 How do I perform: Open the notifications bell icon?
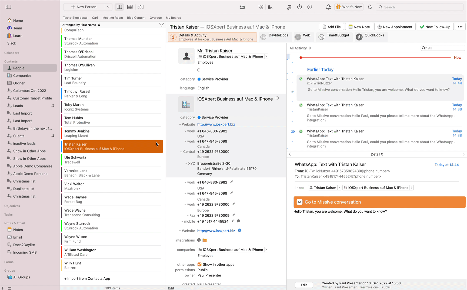point(370,7)
